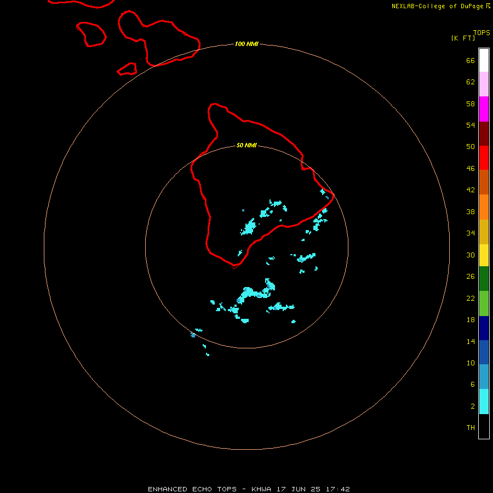The image size is (493, 493).
Task: Click the steel blue legend swatch above 14
Action: [x=484, y=377]
